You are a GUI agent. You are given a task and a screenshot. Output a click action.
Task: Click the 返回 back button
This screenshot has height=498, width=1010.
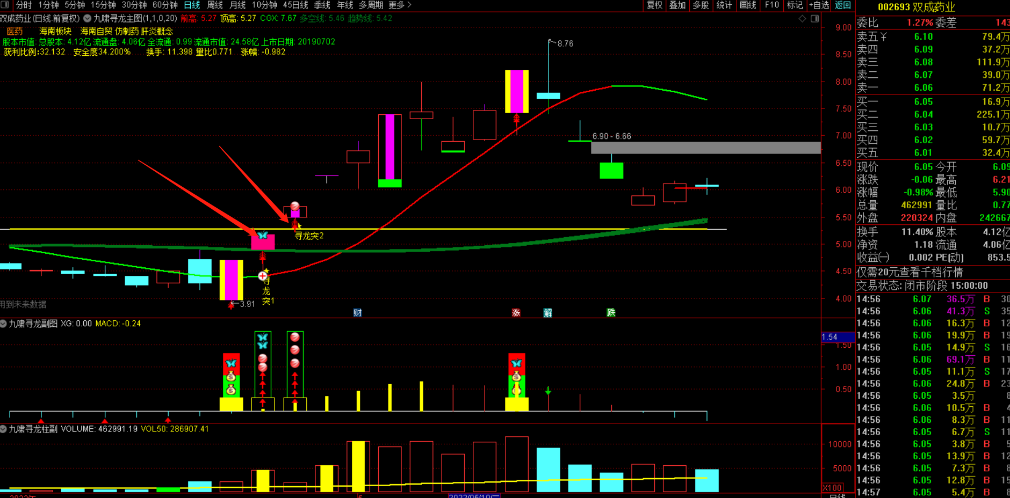(842, 5)
